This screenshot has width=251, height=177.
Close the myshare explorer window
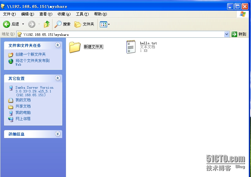[x=245, y=7]
